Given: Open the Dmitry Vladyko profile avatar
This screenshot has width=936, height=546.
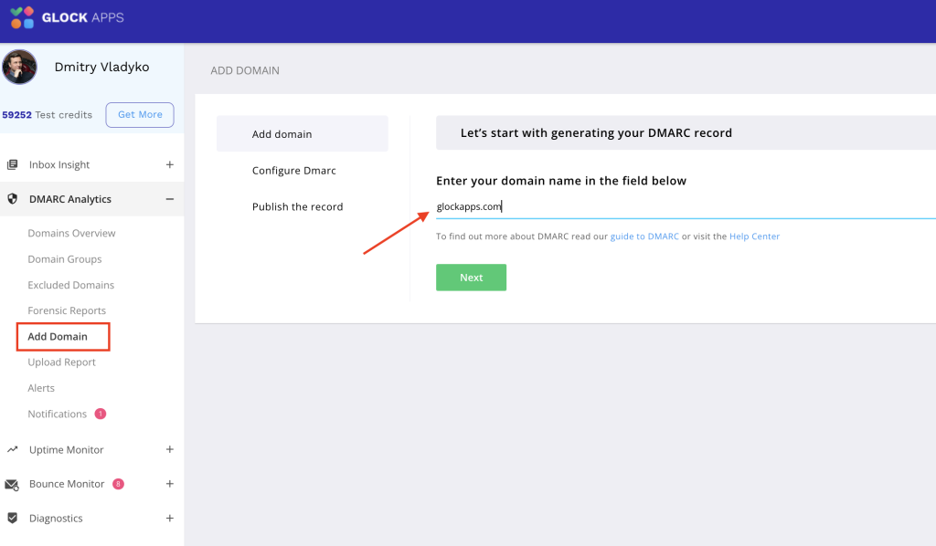Looking at the screenshot, I should (19, 67).
